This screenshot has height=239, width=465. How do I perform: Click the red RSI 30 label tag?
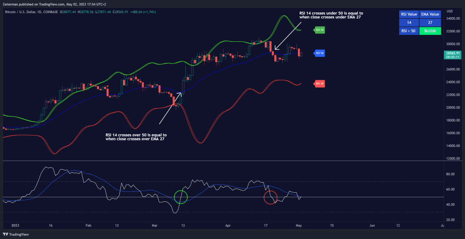320,83
